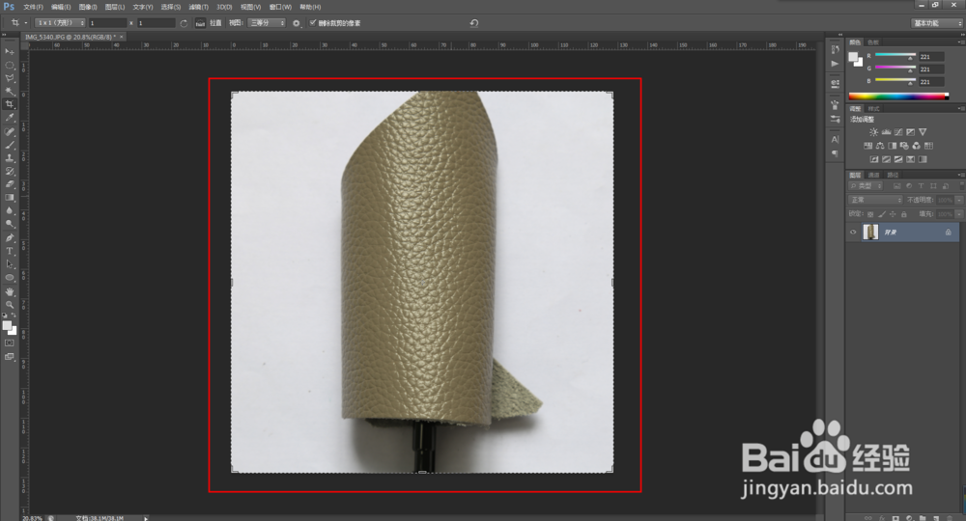This screenshot has height=521, width=966.
Task: Select the Eyedropper tool
Action: 10,118
